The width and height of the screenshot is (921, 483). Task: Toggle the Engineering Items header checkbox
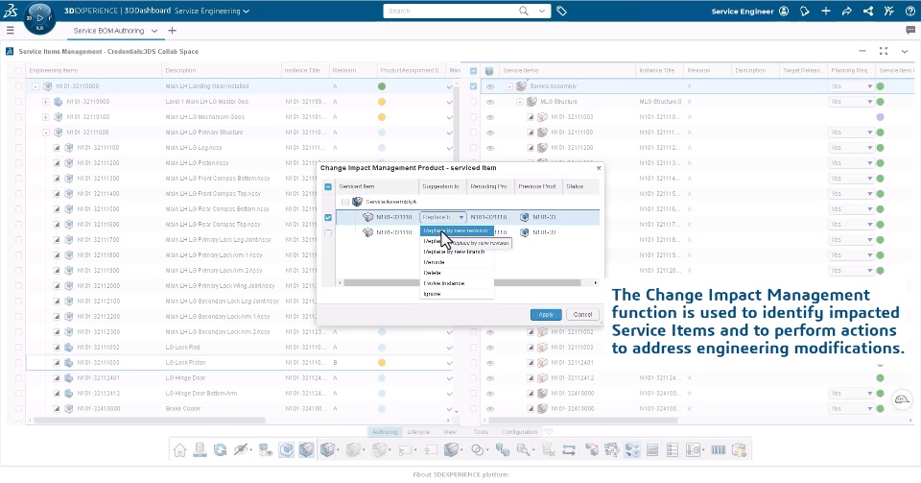pos(19,70)
